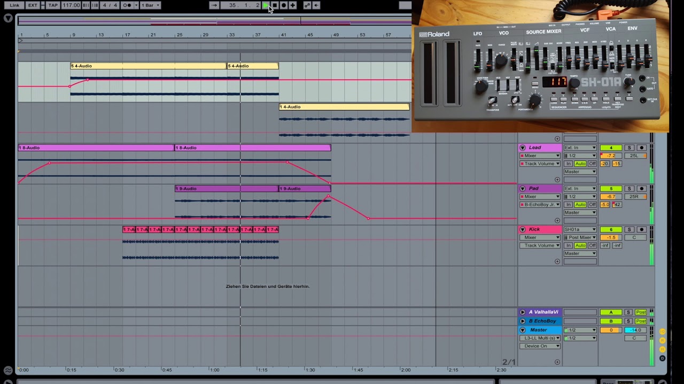
Task: Click the tempo nudge up button
Action: coord(95,5)
